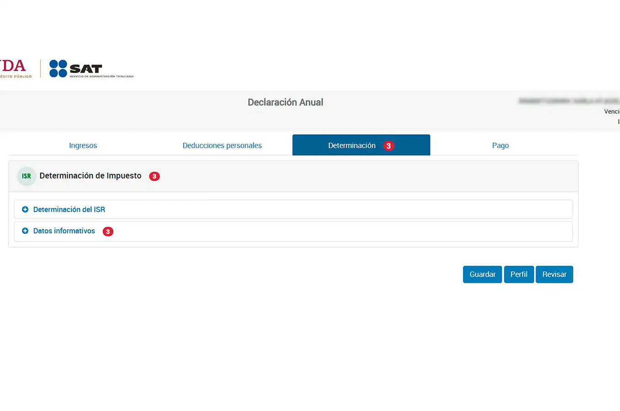The width and height of the screenshot is (620, 411).
Task: Click the blurred taxpayer name at top right
Action: [569, 101]
